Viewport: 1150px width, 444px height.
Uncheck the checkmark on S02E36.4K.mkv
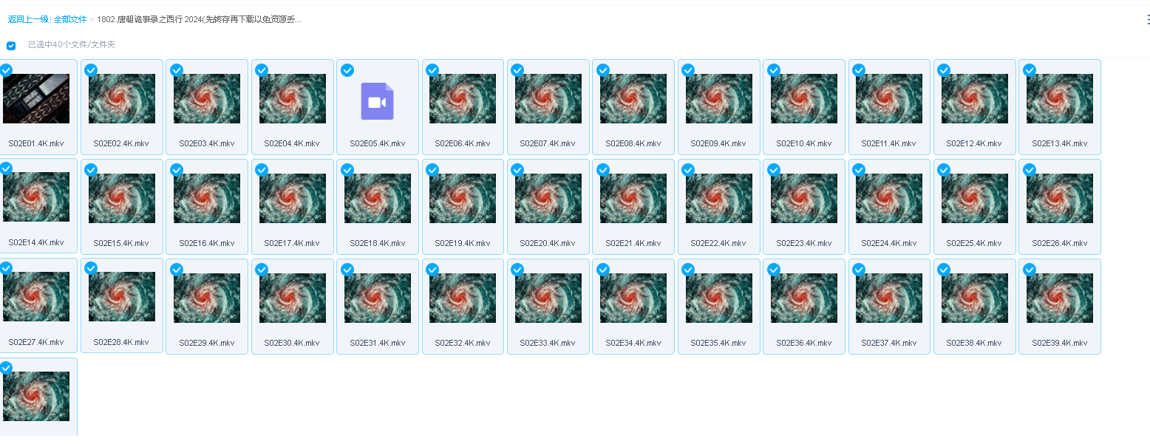773,270
